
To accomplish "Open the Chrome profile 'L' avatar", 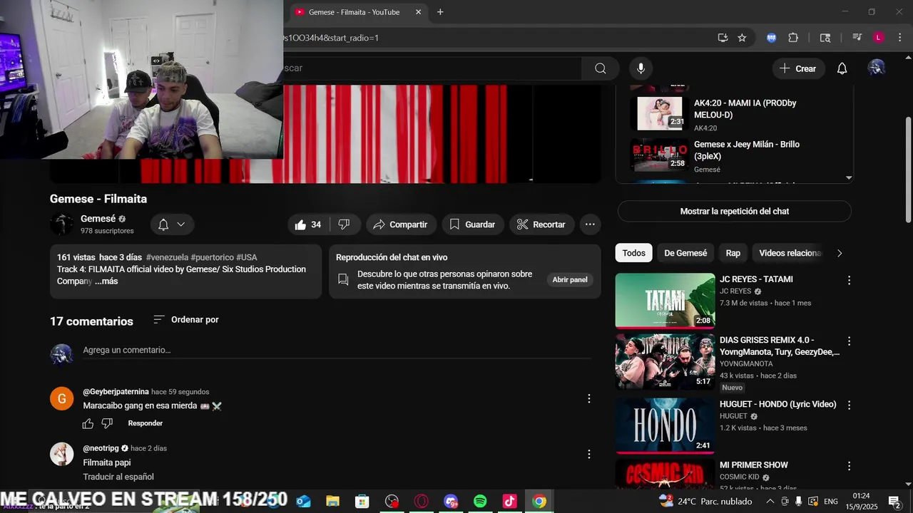I will tap(879, 38).
